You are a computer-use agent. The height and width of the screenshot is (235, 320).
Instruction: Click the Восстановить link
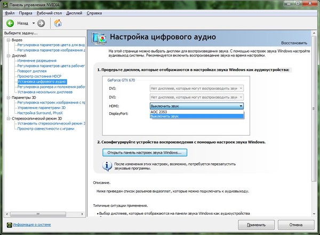(x=294, y=43)
